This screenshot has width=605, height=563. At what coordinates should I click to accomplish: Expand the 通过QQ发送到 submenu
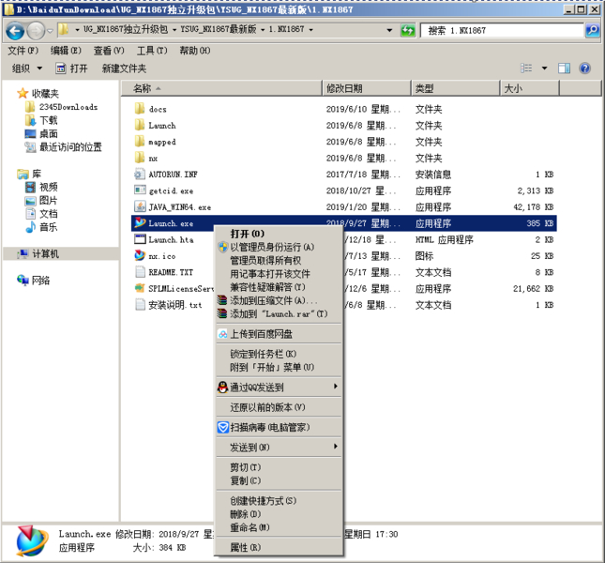tap(279, 387)
